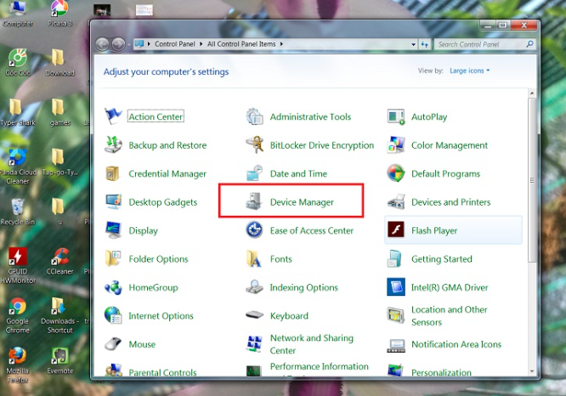This screenshot has width=566, height=396.
Task: Open the Parental Controls link
Action: pyautogui.click(x=162, y=372)
